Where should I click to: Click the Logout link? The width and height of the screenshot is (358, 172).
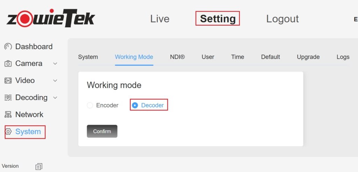tap(282, 19)
